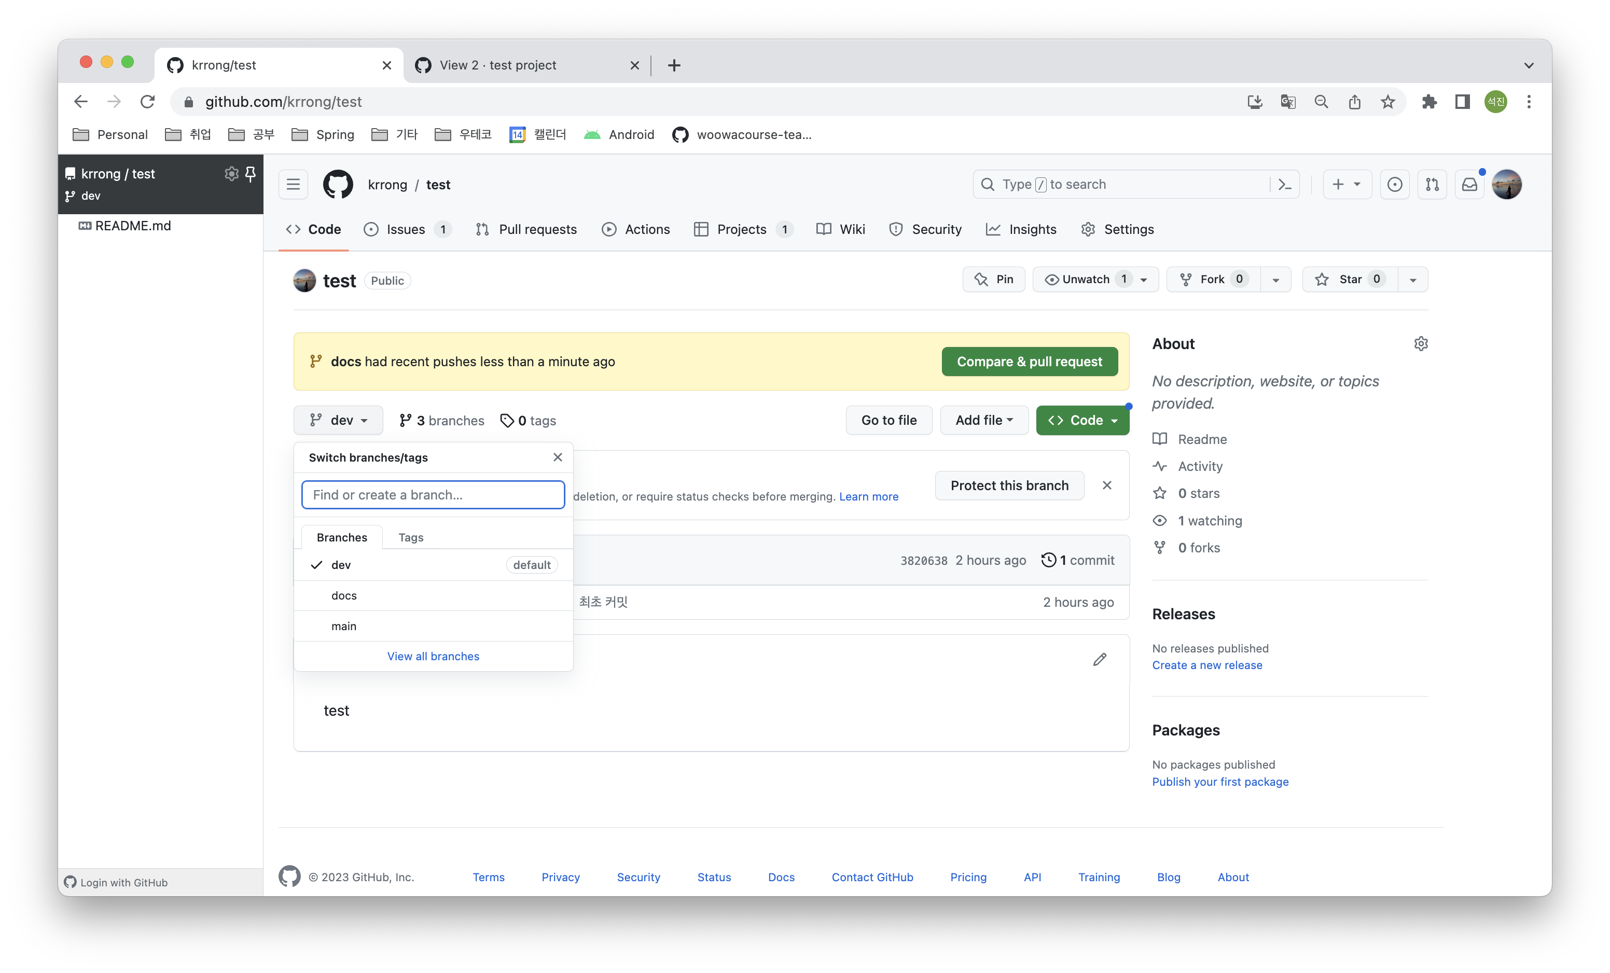
Task: Open the command palette icon in search bar
Action: (1285, 184)
